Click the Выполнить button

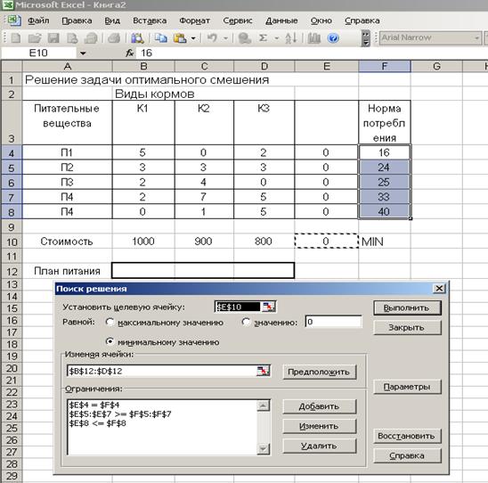point(407,307)
